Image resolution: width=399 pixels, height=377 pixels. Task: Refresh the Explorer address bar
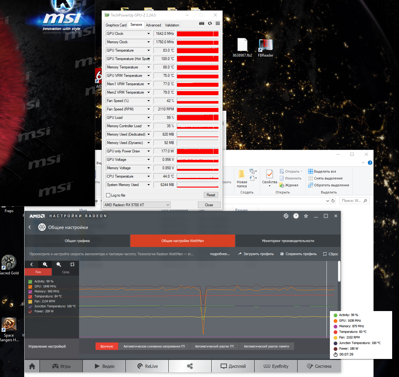(x=333, y=201)
